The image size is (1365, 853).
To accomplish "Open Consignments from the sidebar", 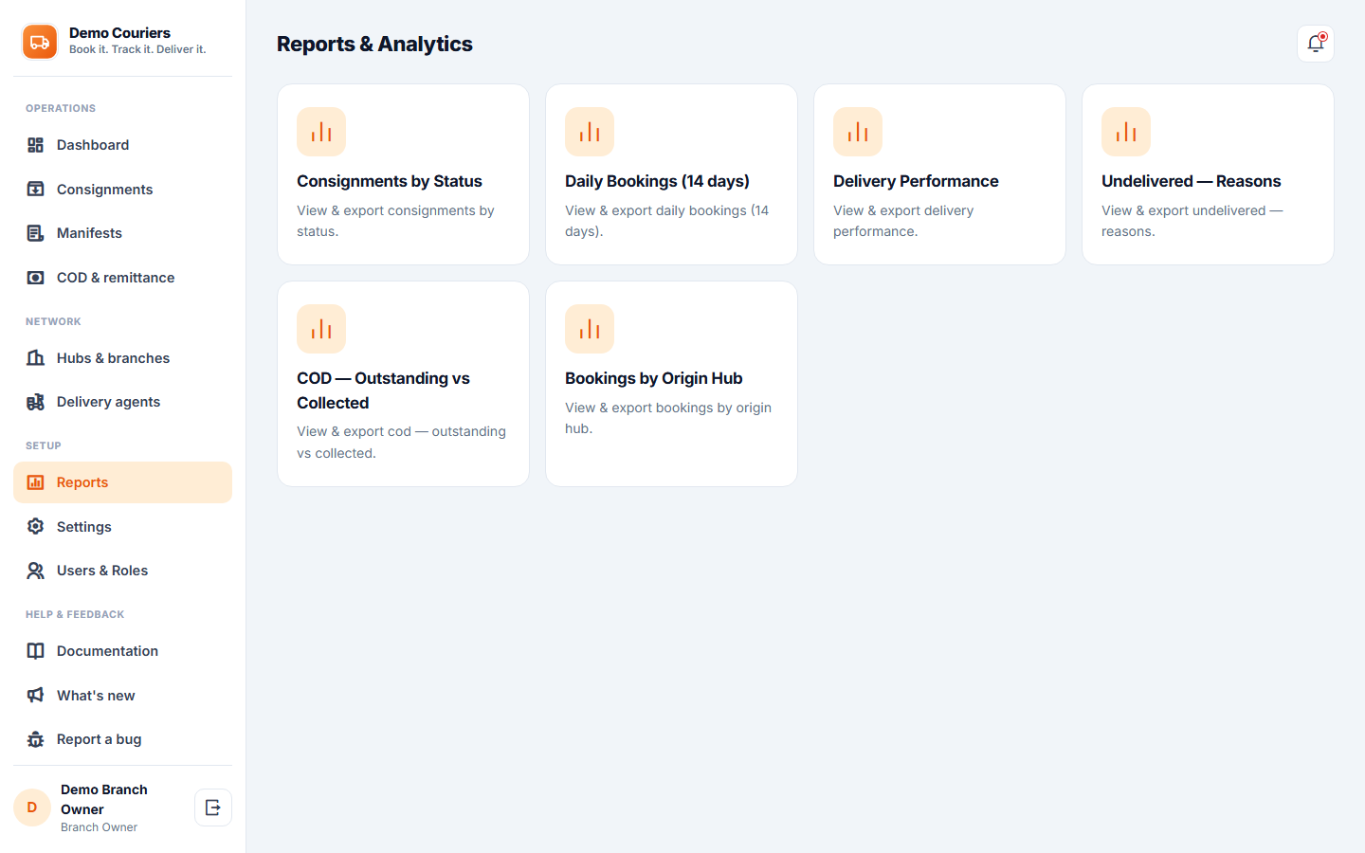I will pyautogui.click(x=122, y=190).
